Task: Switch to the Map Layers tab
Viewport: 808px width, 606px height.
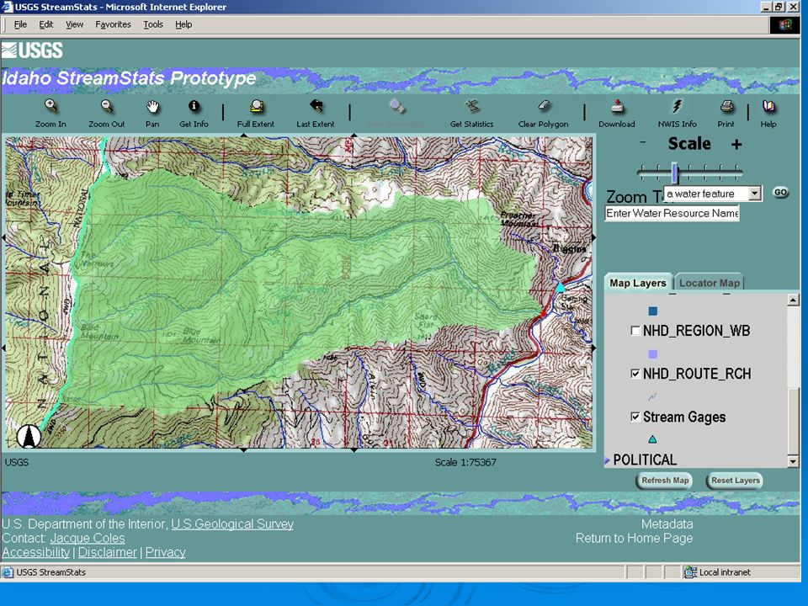Action: click(638, 283)
